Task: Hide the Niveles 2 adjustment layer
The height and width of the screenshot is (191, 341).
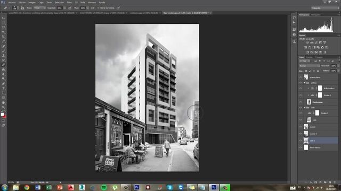Action: coord(301,113)
